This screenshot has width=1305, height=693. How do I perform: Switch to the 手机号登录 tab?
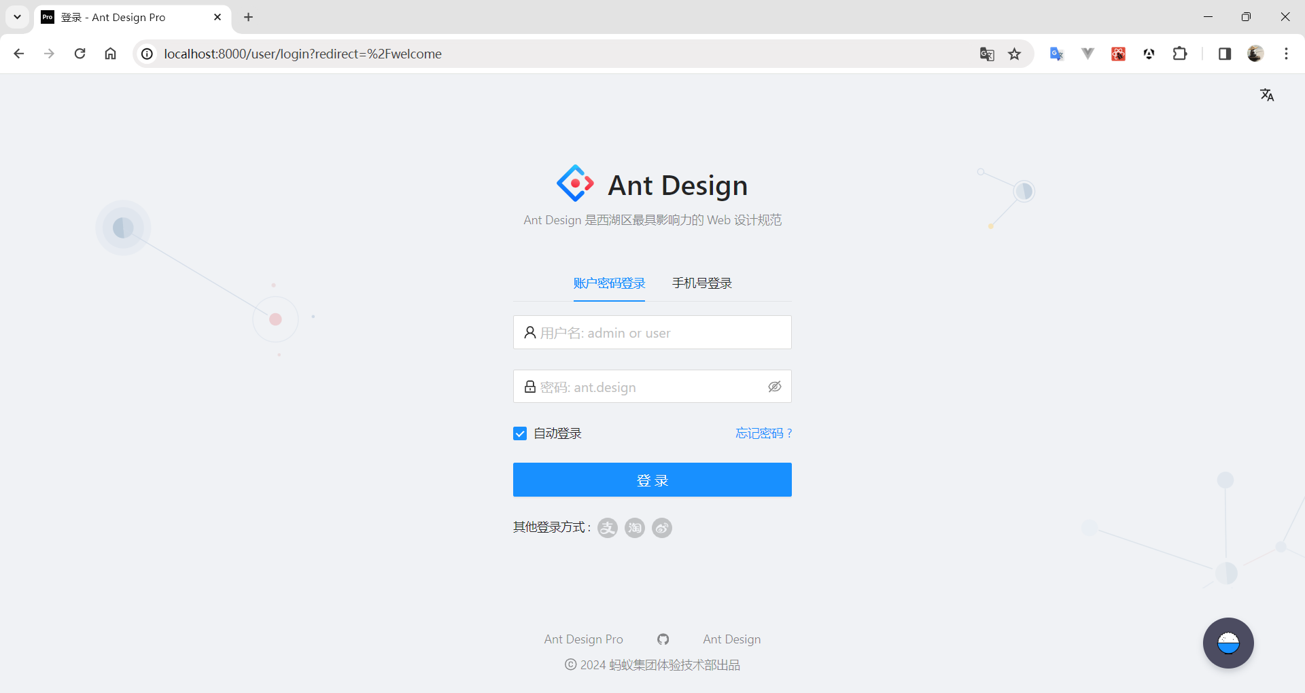701,283
